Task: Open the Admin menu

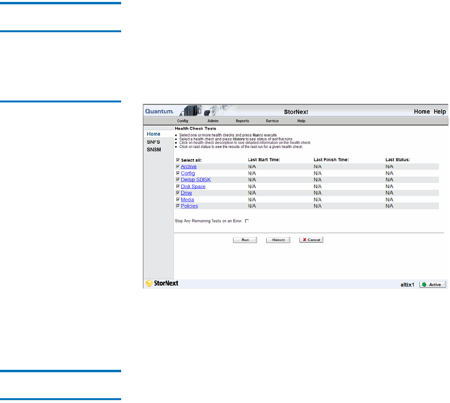Action: [x=213, y=121]
